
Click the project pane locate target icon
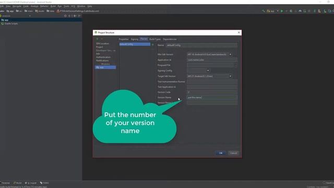tap(65, 16)
